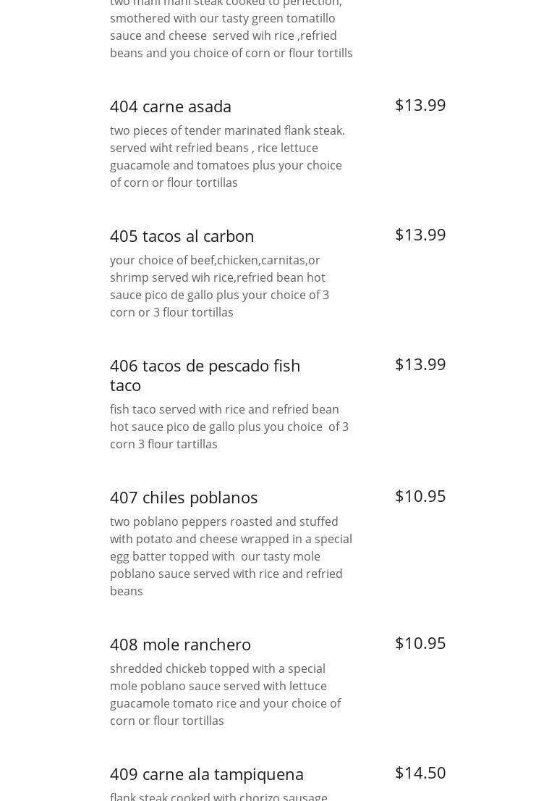Viewport: 557px width, 801px height.
Task: Open the 409 carne ala tampiquena item
Action: 207,774
